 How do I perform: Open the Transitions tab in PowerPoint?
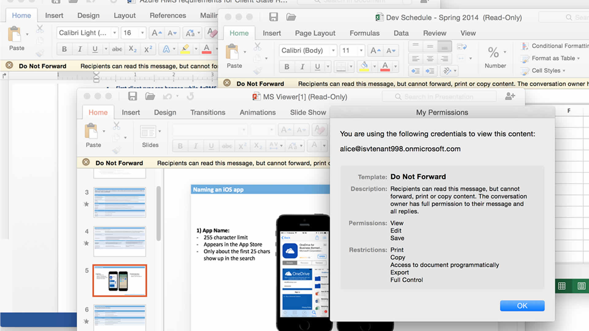(208, 112)
